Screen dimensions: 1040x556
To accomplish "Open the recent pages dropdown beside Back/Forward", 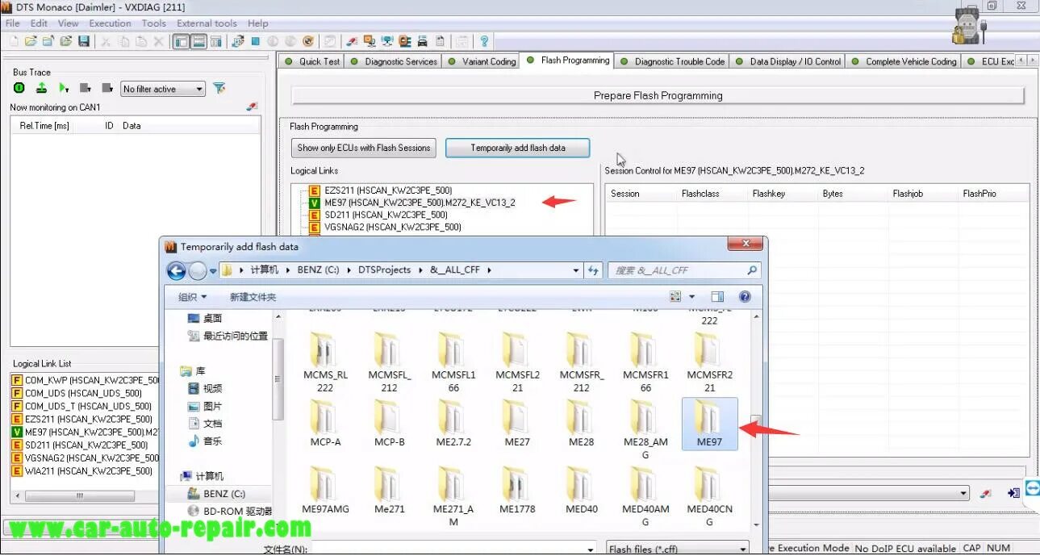I will point(213,270).
